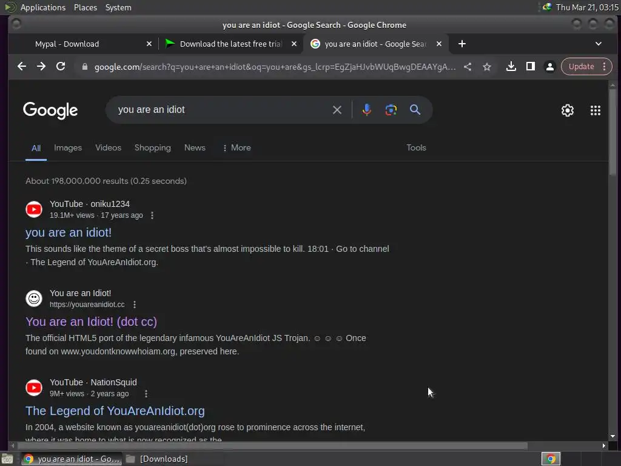Click the show desktop icon on the bottom panel

(x=7, y=459)
